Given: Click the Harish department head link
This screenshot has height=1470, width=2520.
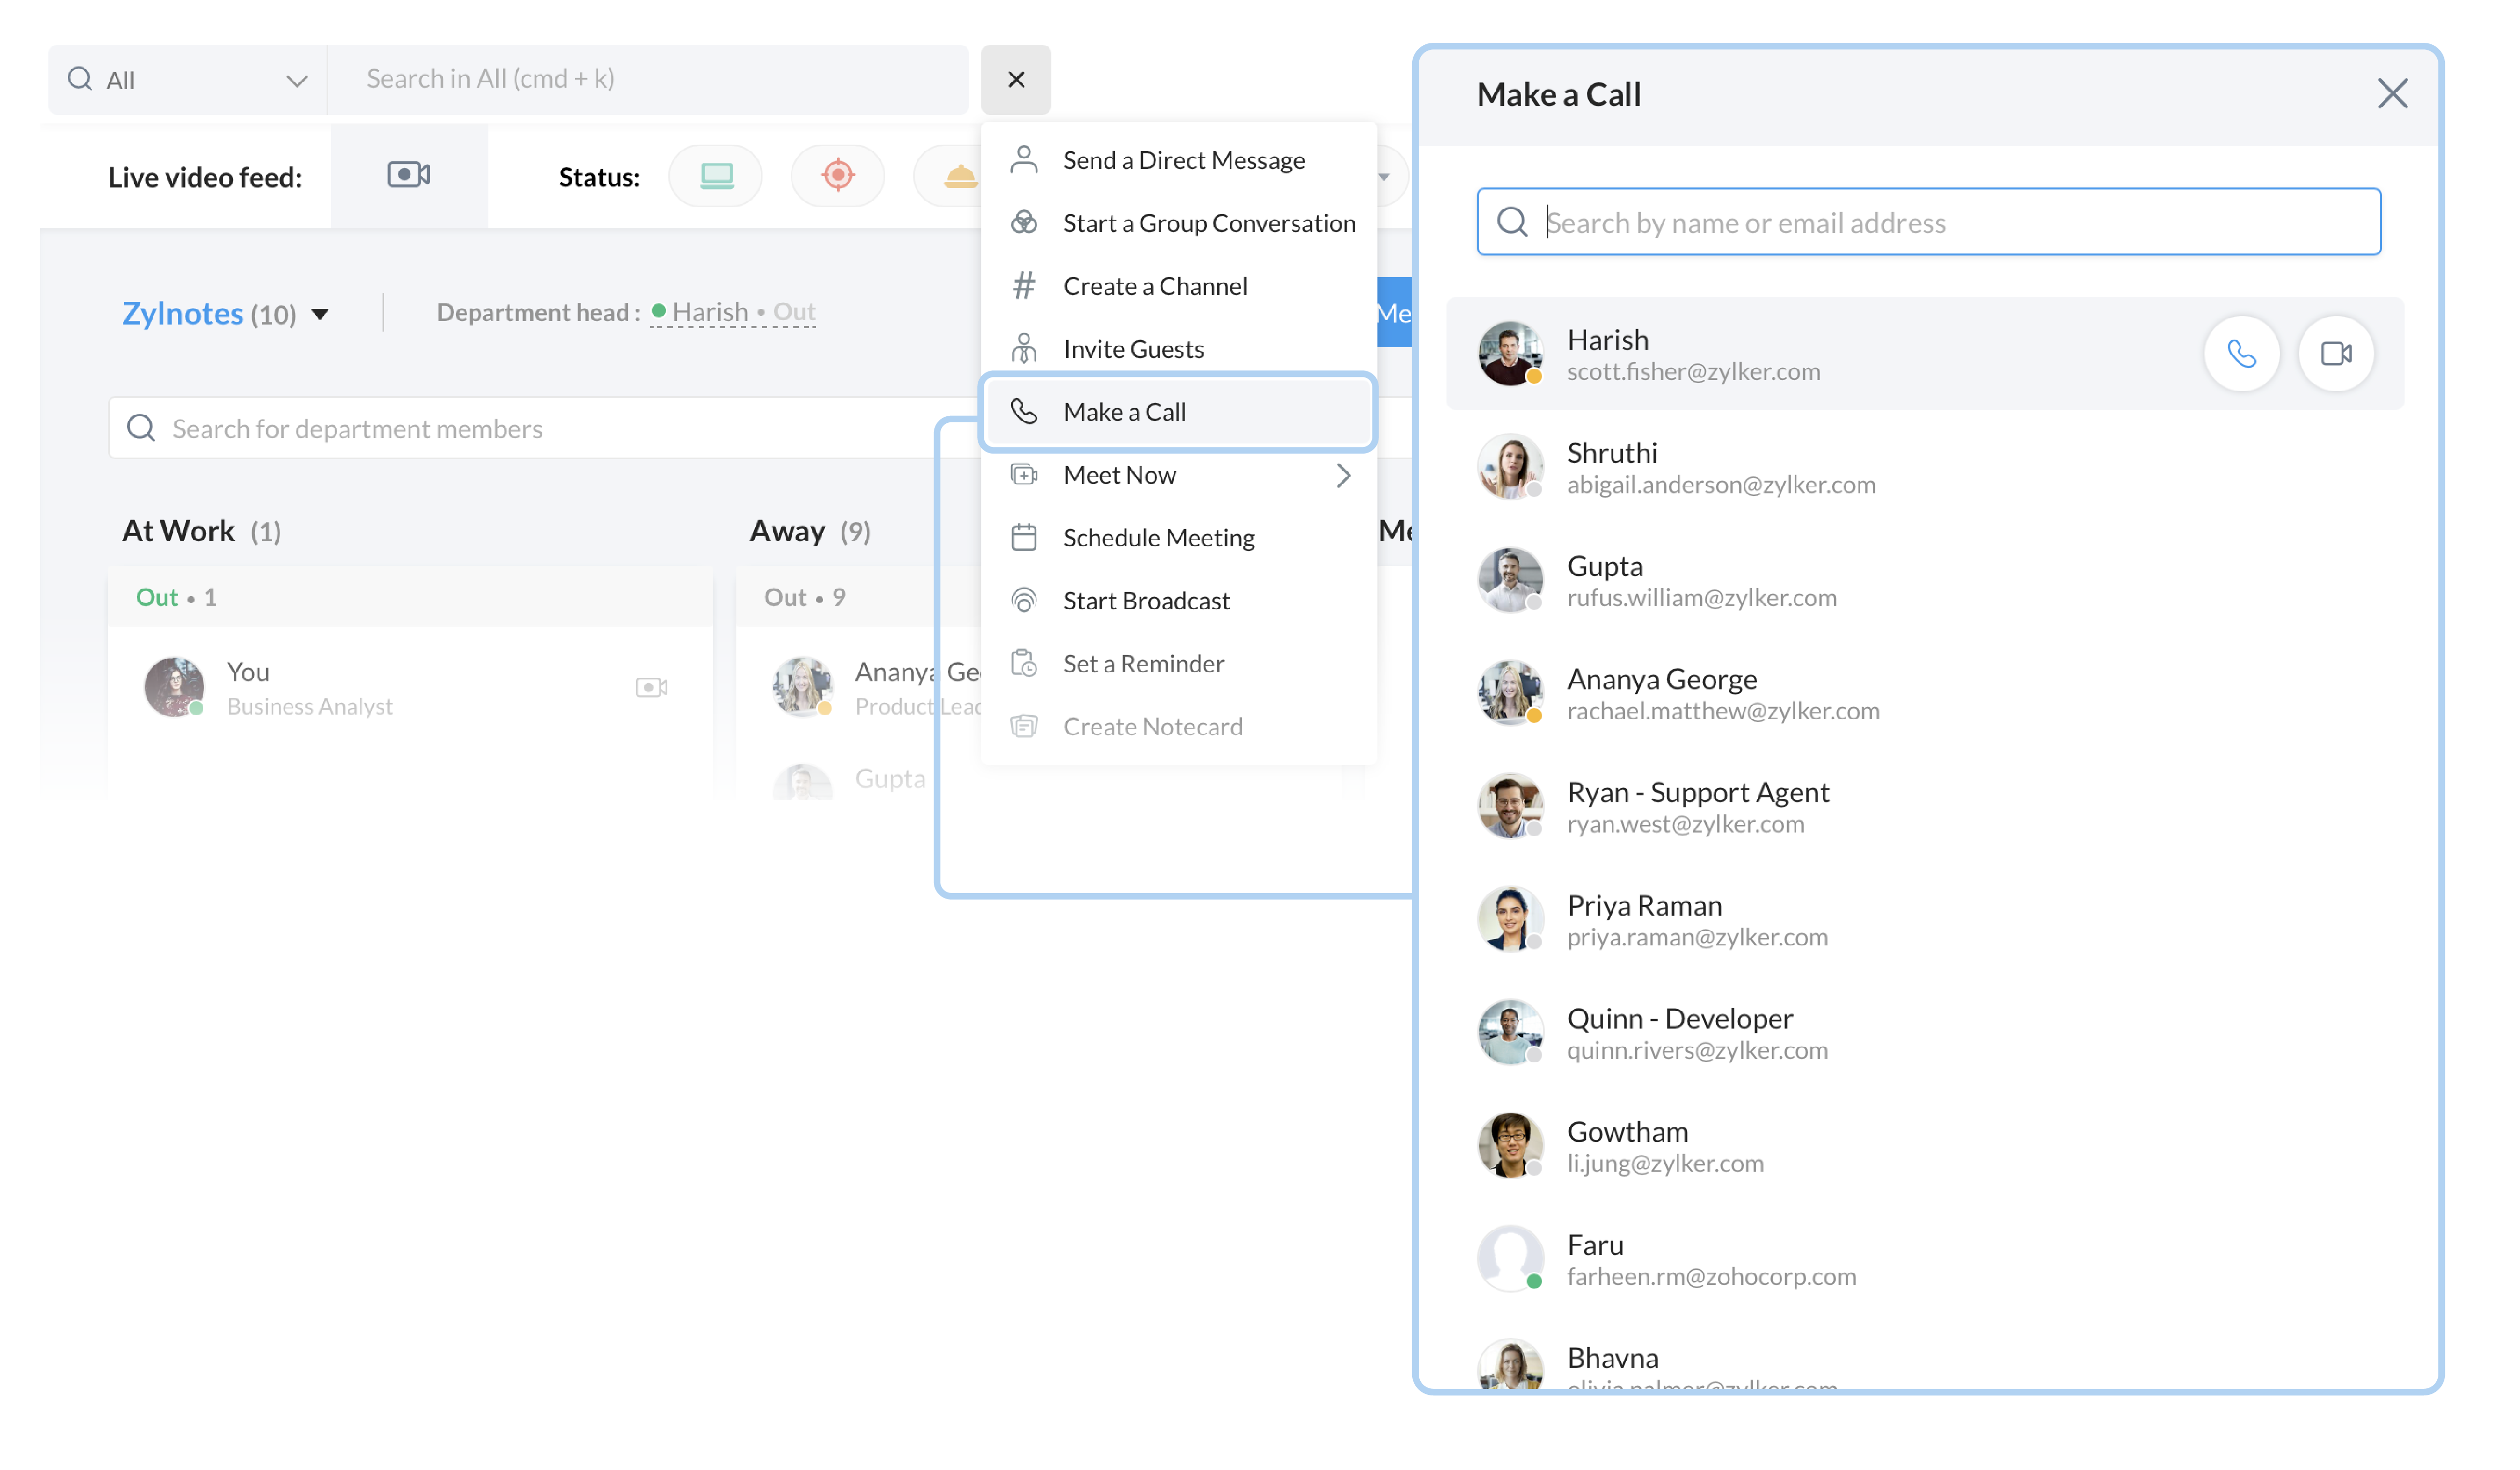Looking at the screenshot, I should click(x=709, y=312).
